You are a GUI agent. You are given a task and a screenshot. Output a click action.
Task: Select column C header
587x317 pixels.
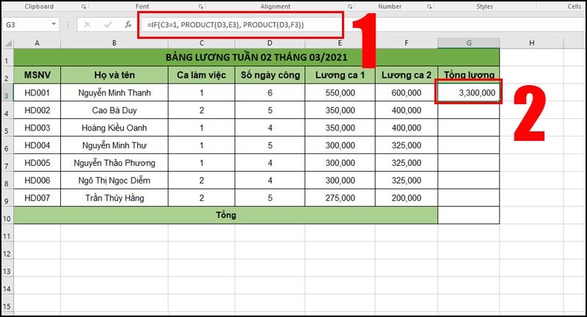point(201,43)
